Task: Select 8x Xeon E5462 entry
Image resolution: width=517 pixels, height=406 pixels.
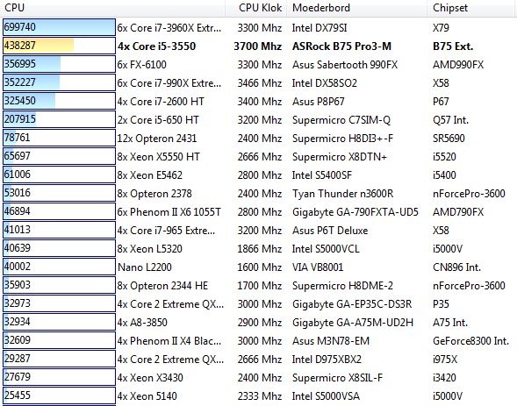Action: pos(150,175)
